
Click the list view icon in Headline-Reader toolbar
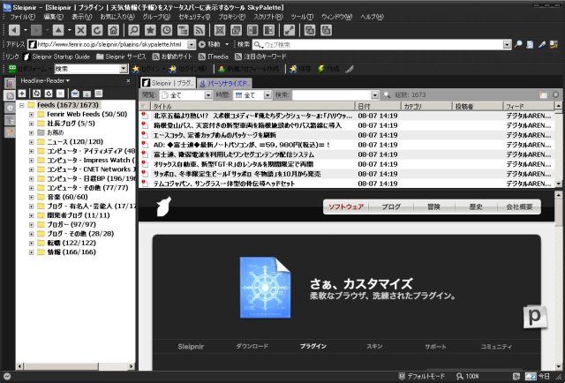(x=98, y=94)
